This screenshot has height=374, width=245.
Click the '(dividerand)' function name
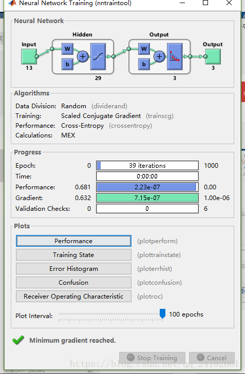109,106
